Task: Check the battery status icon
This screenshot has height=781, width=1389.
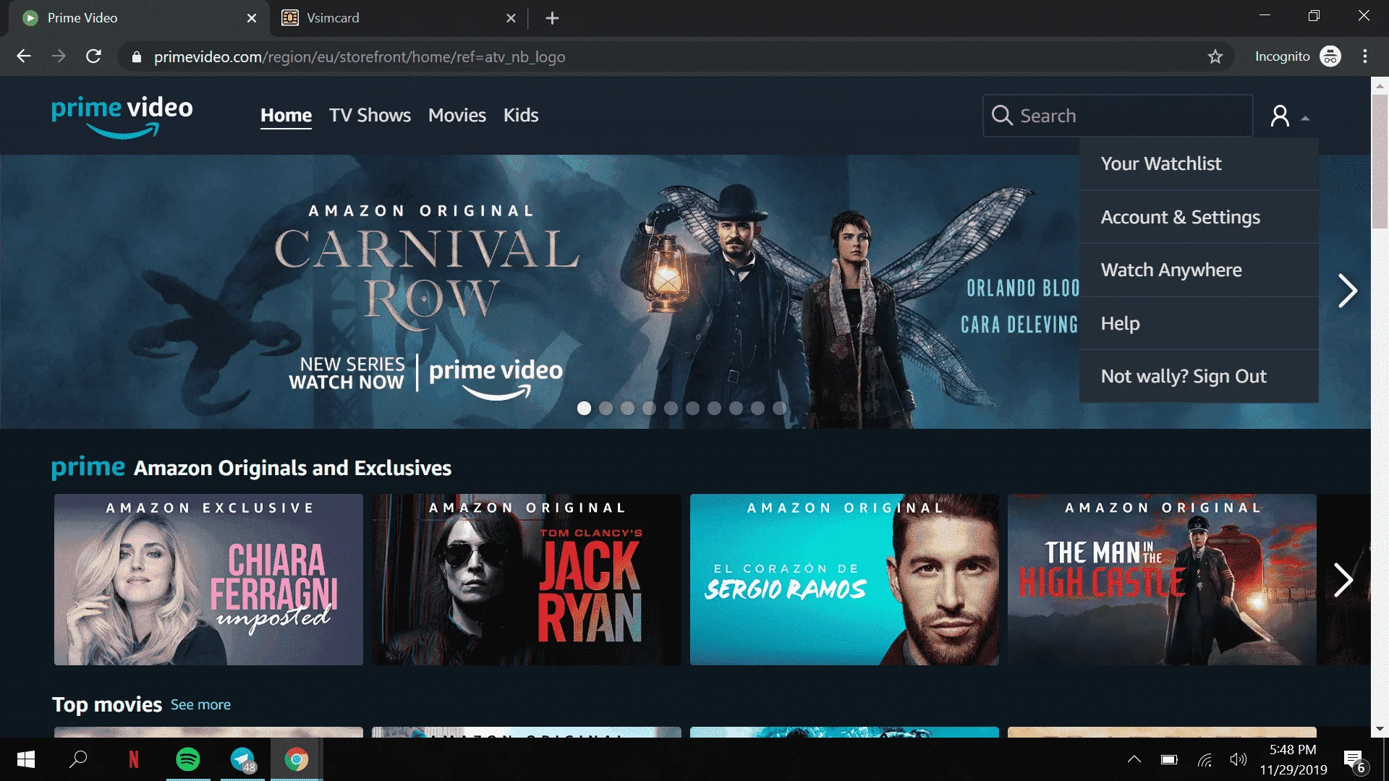Action: [1169, 759]
